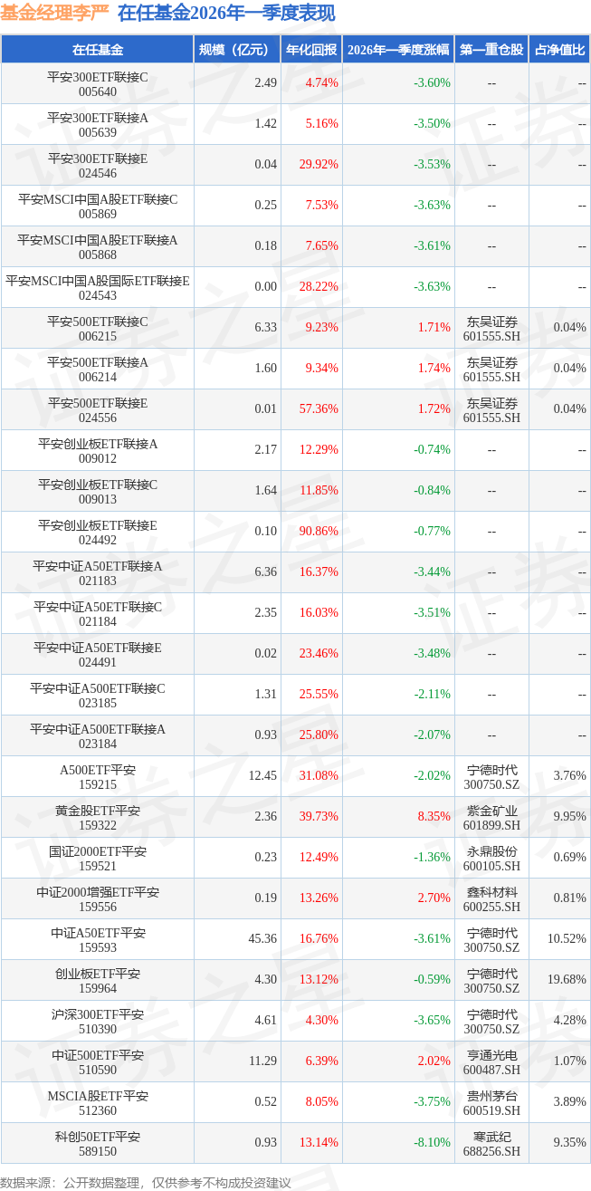Select the 亨通光电 holding cell
Screen dimensions: 591x1191
coord(491,1055)
